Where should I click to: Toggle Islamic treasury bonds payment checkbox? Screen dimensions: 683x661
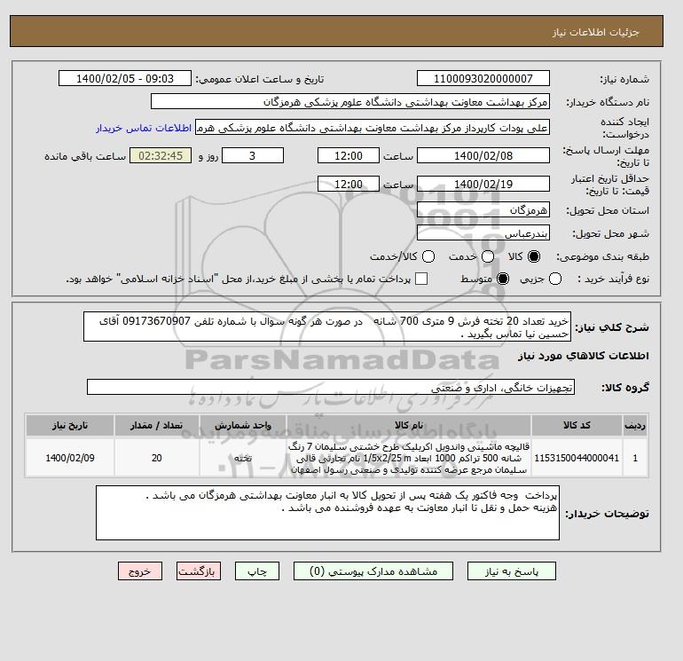[421, 279]
